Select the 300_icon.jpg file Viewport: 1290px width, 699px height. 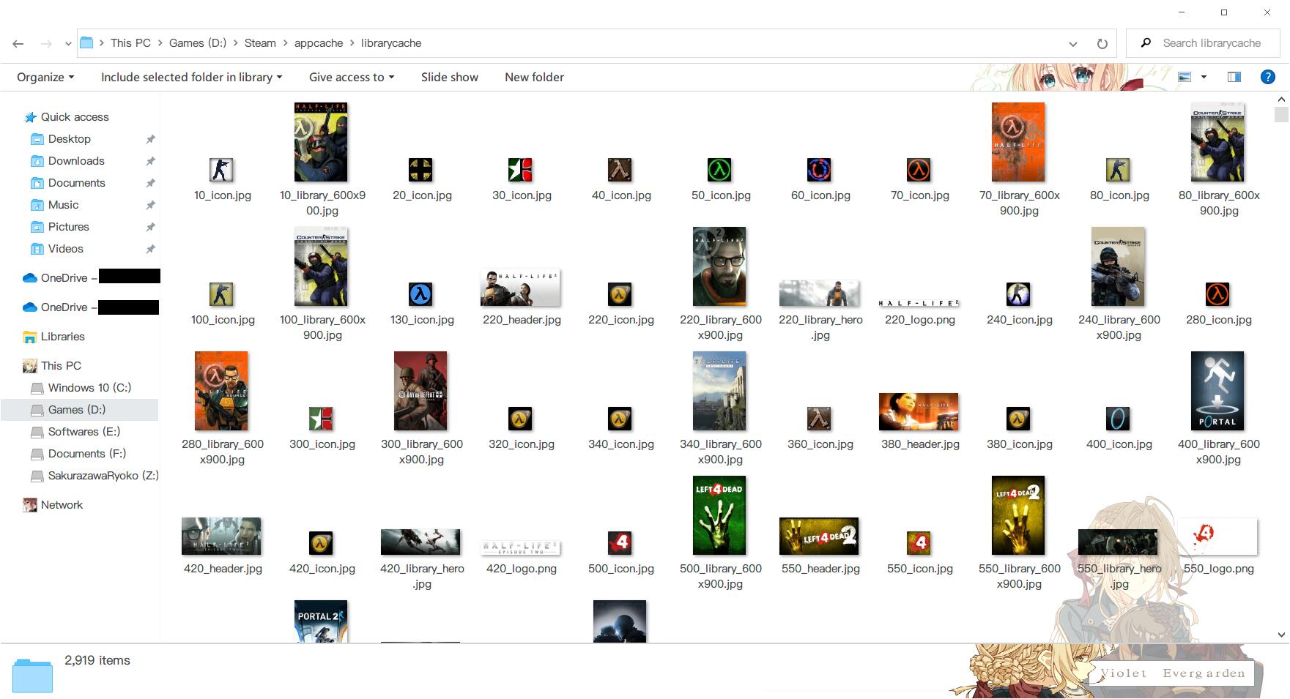(x=321, y=419)
